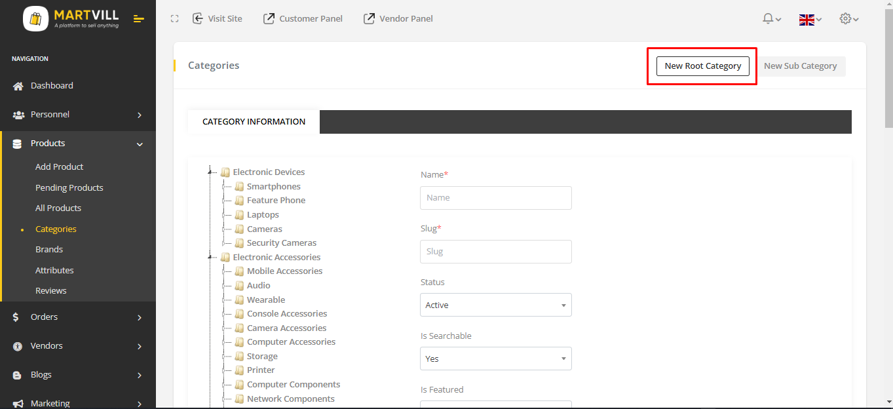Image resolution: width=893 pixels, height=409 pixels.
Task: Collapse the Electronic Accessories tree node
Action: (x=210, y=258)
